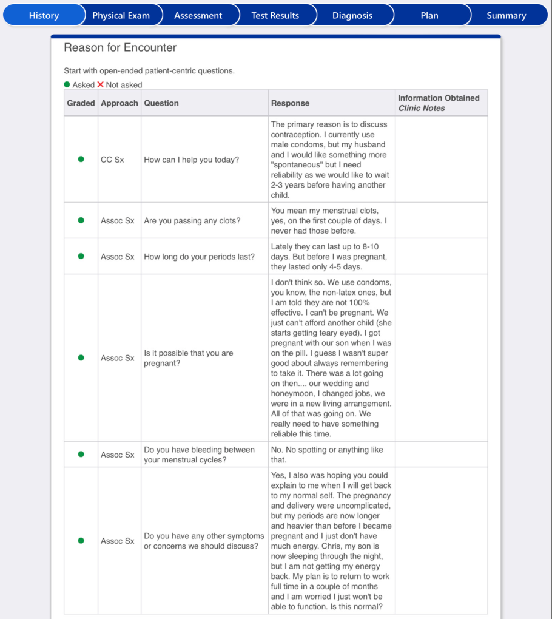Image resolution: width=552 pixels, height=619 pixels.
Task: Open the Test Results tab
Action: tap(275, 15)
